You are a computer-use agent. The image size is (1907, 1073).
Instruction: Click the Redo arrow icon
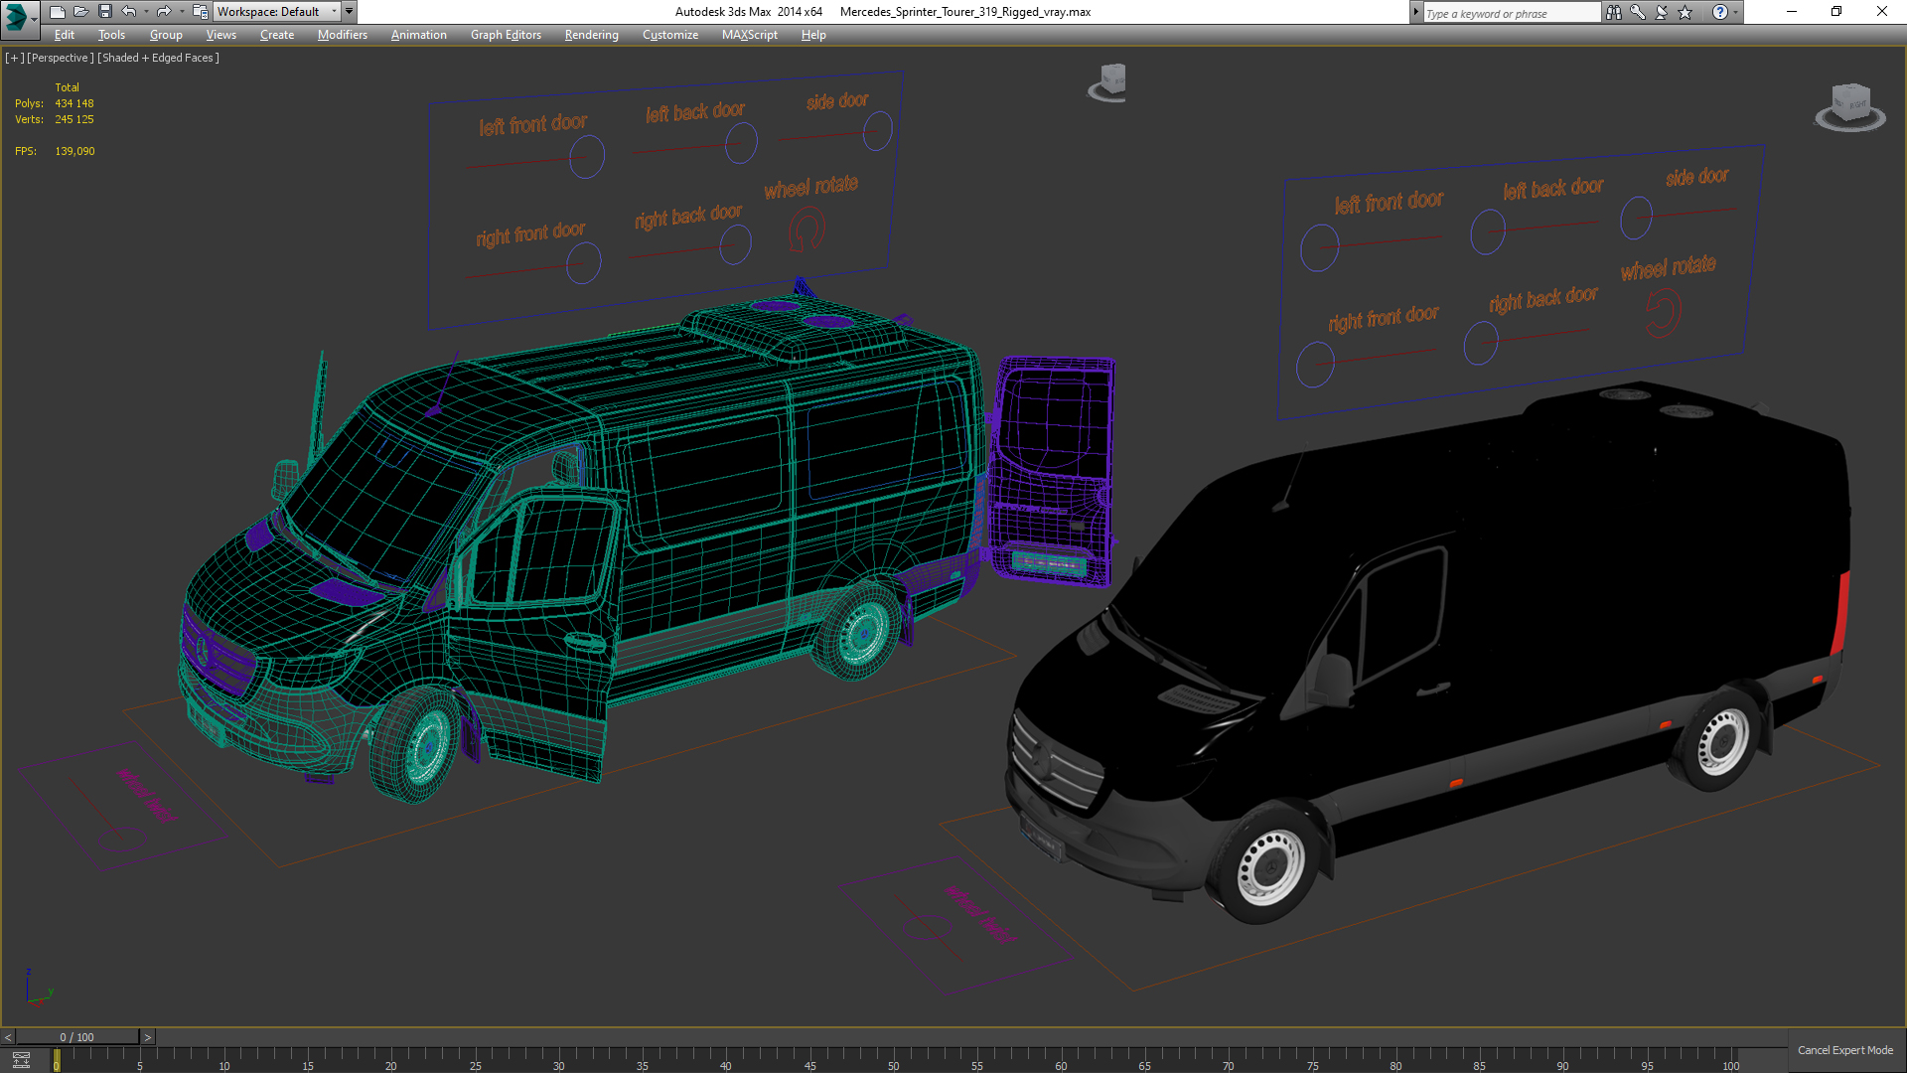pos(164,12)
